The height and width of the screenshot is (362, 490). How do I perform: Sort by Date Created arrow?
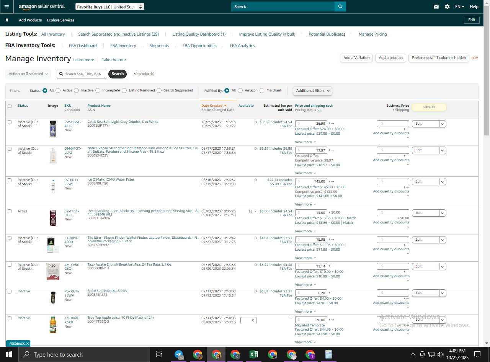225,106
